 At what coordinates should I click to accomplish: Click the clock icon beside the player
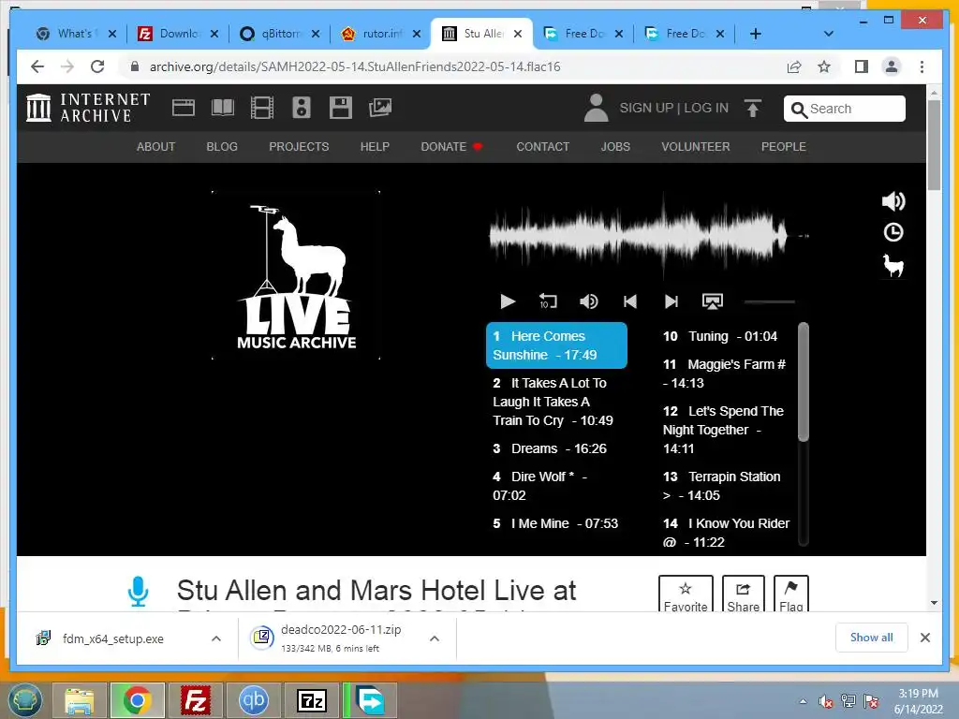893,232
